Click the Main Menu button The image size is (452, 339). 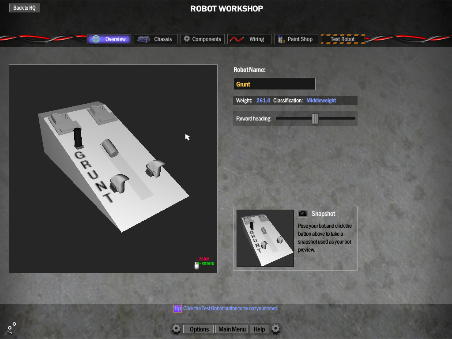coord(232,329)
